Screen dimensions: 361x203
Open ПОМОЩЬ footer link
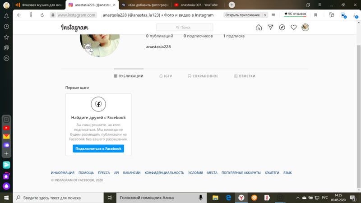(86, 173)
